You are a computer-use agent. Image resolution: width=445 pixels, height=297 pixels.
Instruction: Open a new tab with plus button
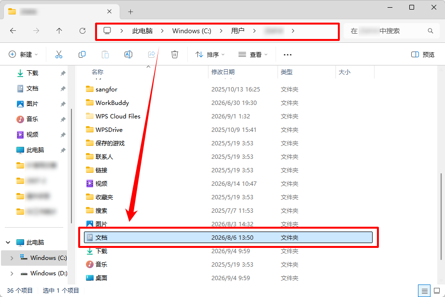click(130, 12)
